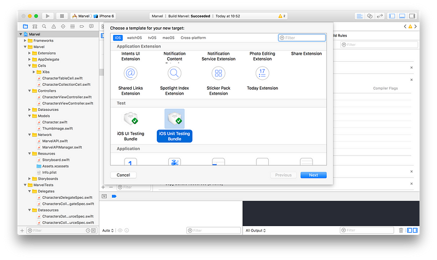Show only the variables view pane
Screen dimensions: 437x260
click(409, 230)
